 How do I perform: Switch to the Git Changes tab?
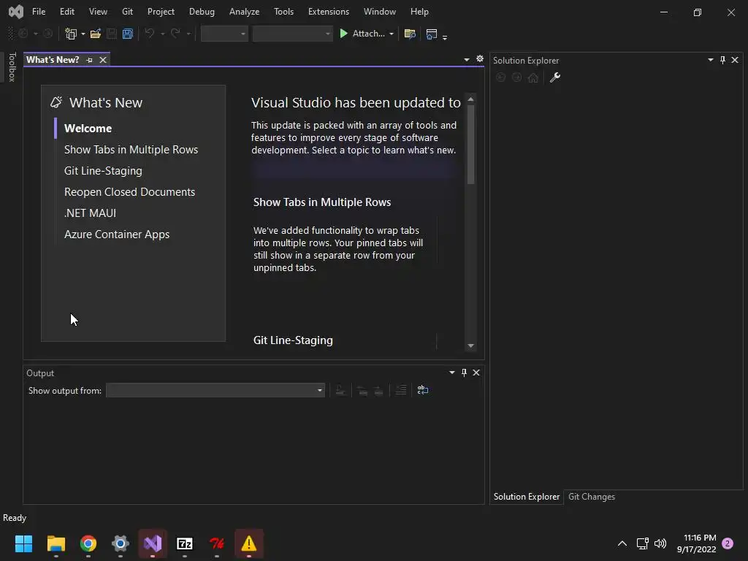pos(592,497)
